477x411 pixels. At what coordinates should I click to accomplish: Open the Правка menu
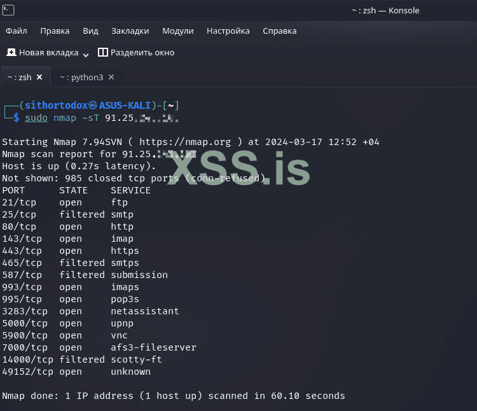pyautogui.click(x=55, y=31)
